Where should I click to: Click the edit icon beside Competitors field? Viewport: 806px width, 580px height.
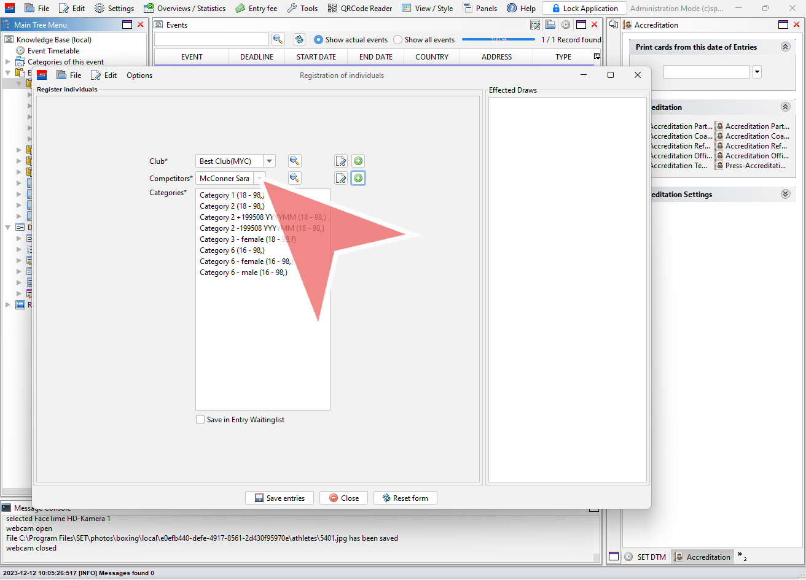coord(341,179)
